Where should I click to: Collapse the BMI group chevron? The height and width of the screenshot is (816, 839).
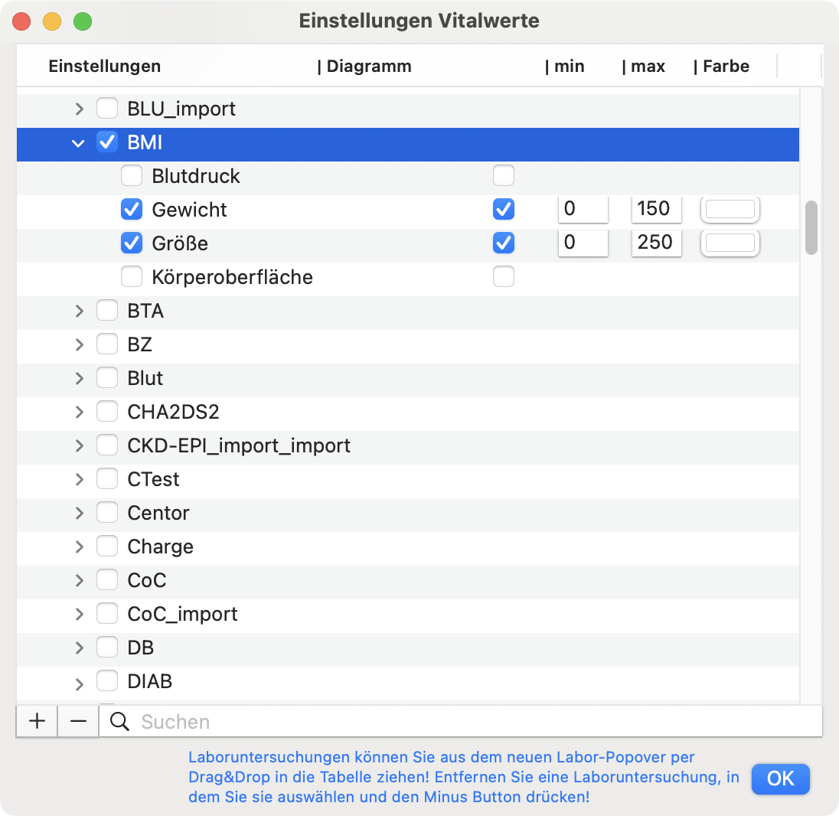click(x=78, y=143)
